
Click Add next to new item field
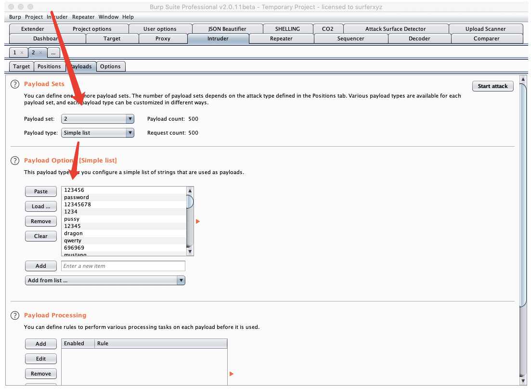point(41,266)
